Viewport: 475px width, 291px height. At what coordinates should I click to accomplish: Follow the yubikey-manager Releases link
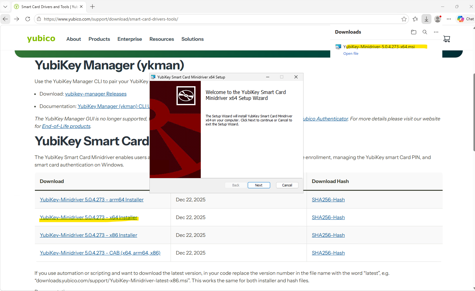click(96, 94)
